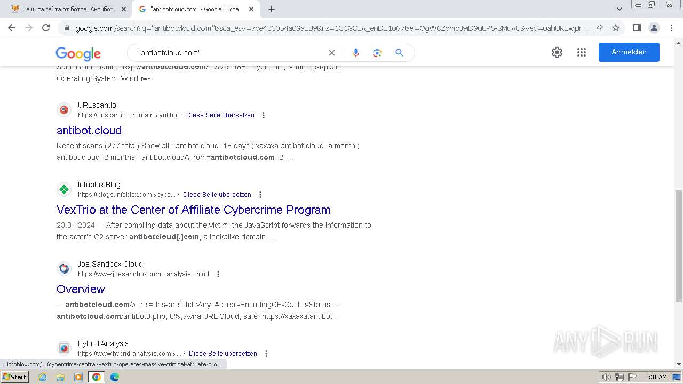The height and width of the screenshot is (384, 683).
Task: Open Chrome's three-dot menu
Action: 671,28
